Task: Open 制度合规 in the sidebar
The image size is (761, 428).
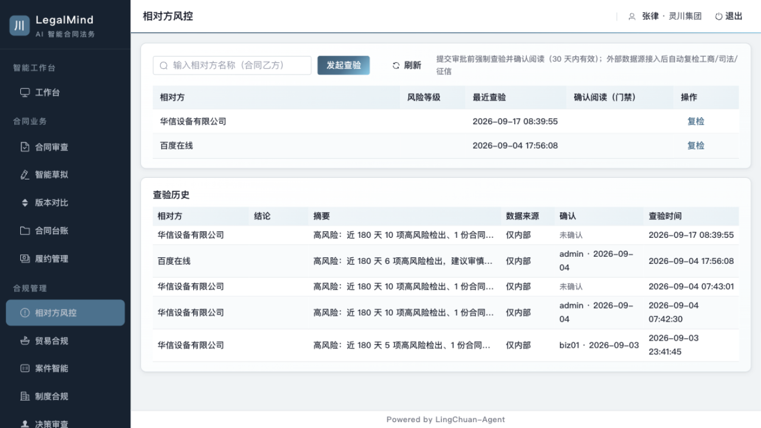Action: [x=65, y=396]
